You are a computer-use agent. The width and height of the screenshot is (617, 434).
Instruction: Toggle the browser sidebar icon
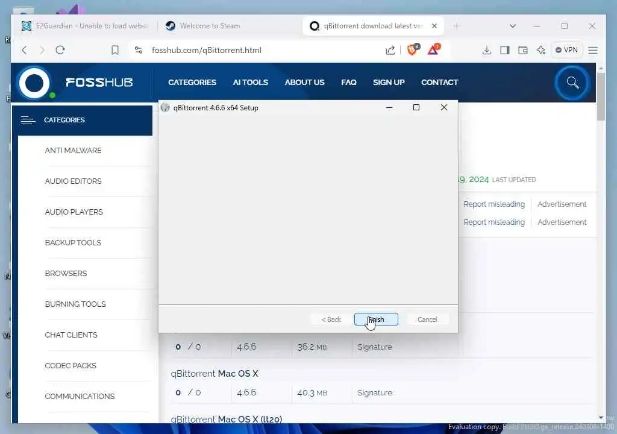coord(505,50)
